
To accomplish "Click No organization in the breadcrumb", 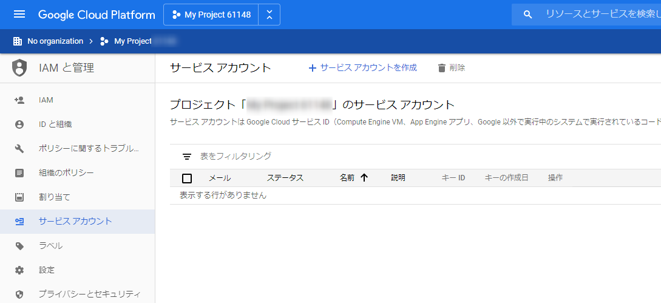I will pyautogui.click(x=55, y=41).
